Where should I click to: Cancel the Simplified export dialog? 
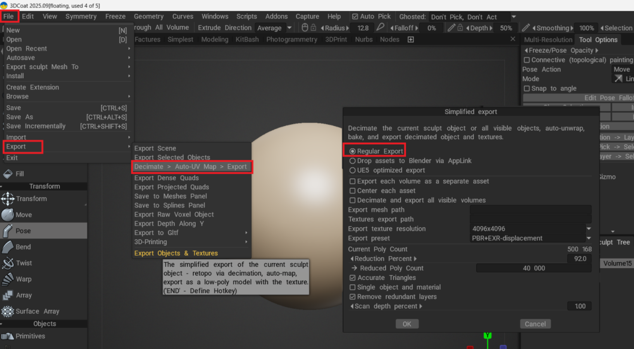535,324
